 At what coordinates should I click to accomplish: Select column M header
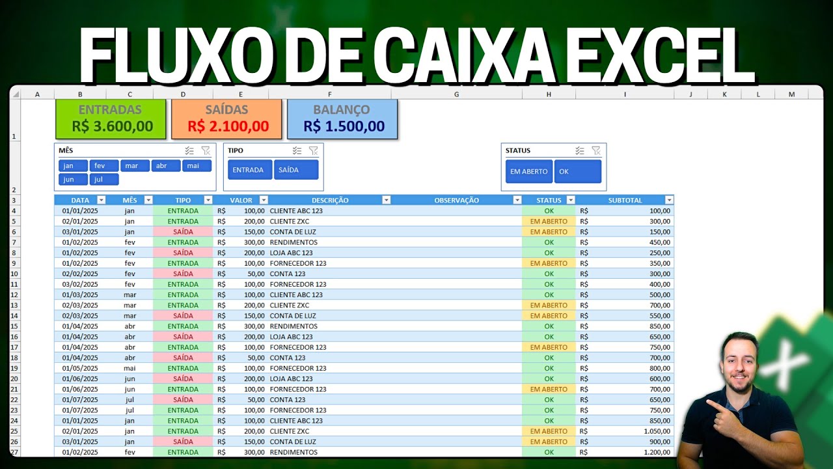(x=792, y=94)
